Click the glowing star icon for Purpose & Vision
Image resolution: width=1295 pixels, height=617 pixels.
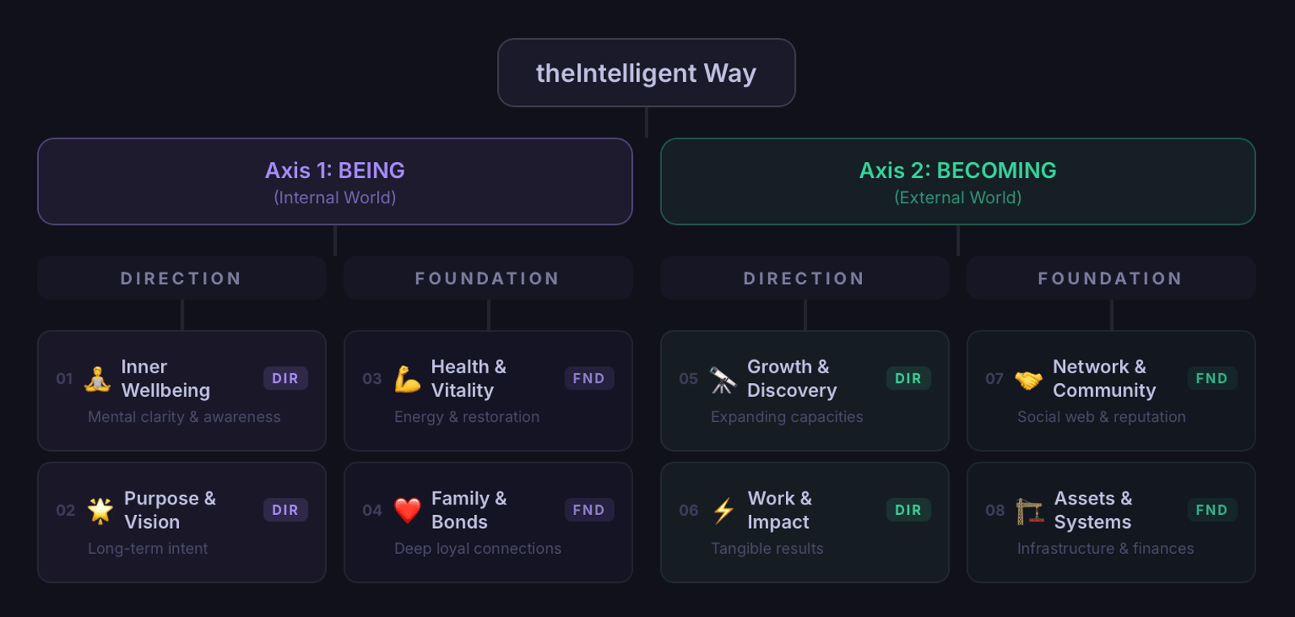[100, 510]
